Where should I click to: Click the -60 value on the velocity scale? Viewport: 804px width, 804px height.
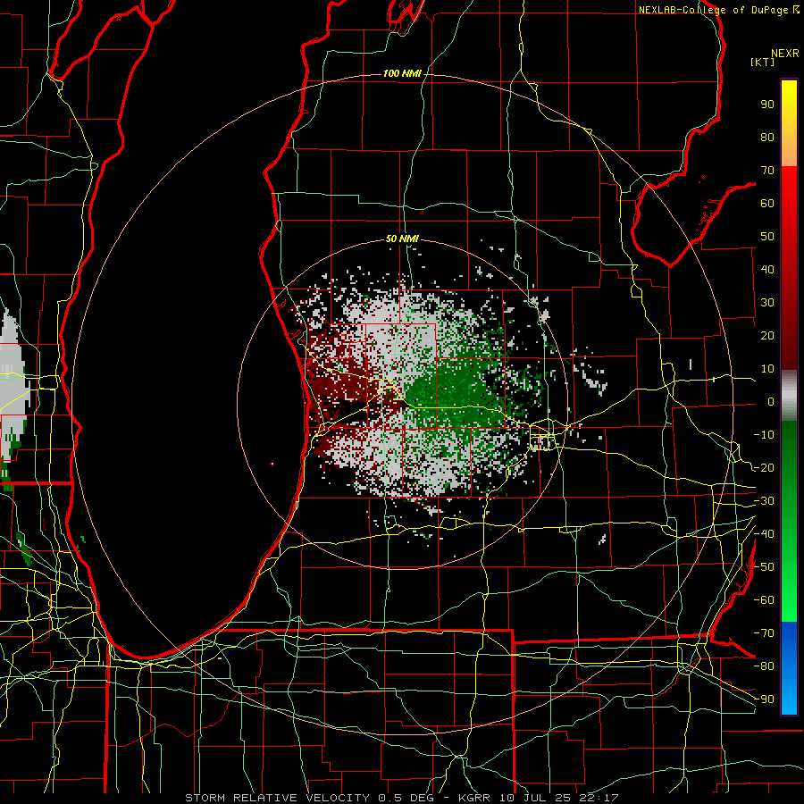click(764, 600)
